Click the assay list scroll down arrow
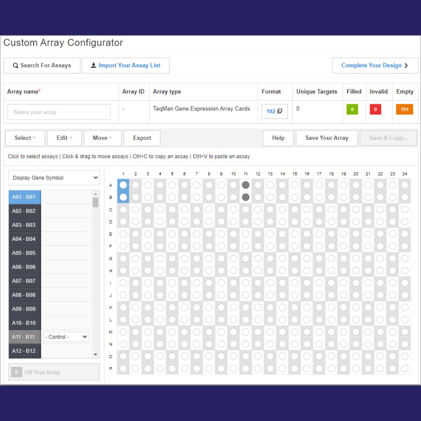421x421 pixels. [x=95, y=355]
